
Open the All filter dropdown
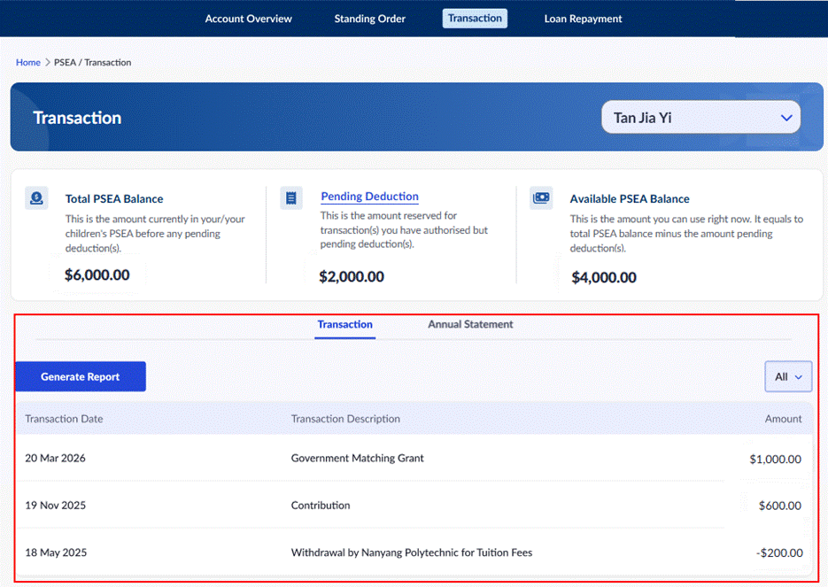point(788,376)
